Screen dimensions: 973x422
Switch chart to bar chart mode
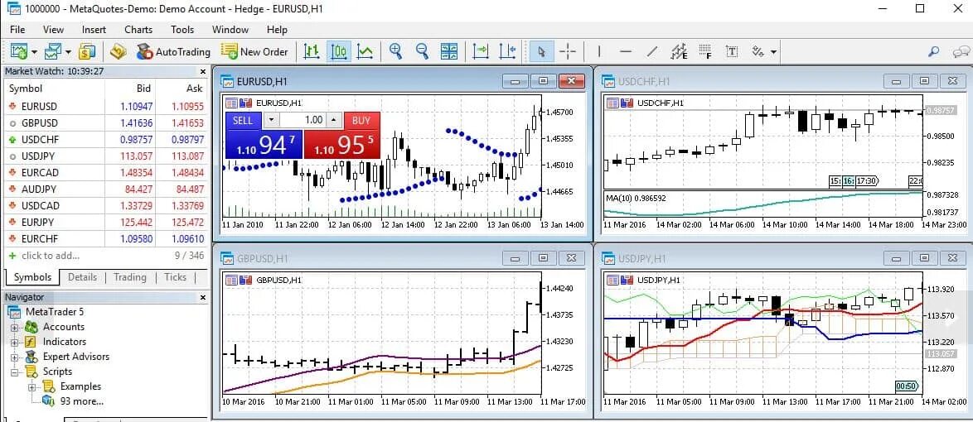(x=312, y=51)
